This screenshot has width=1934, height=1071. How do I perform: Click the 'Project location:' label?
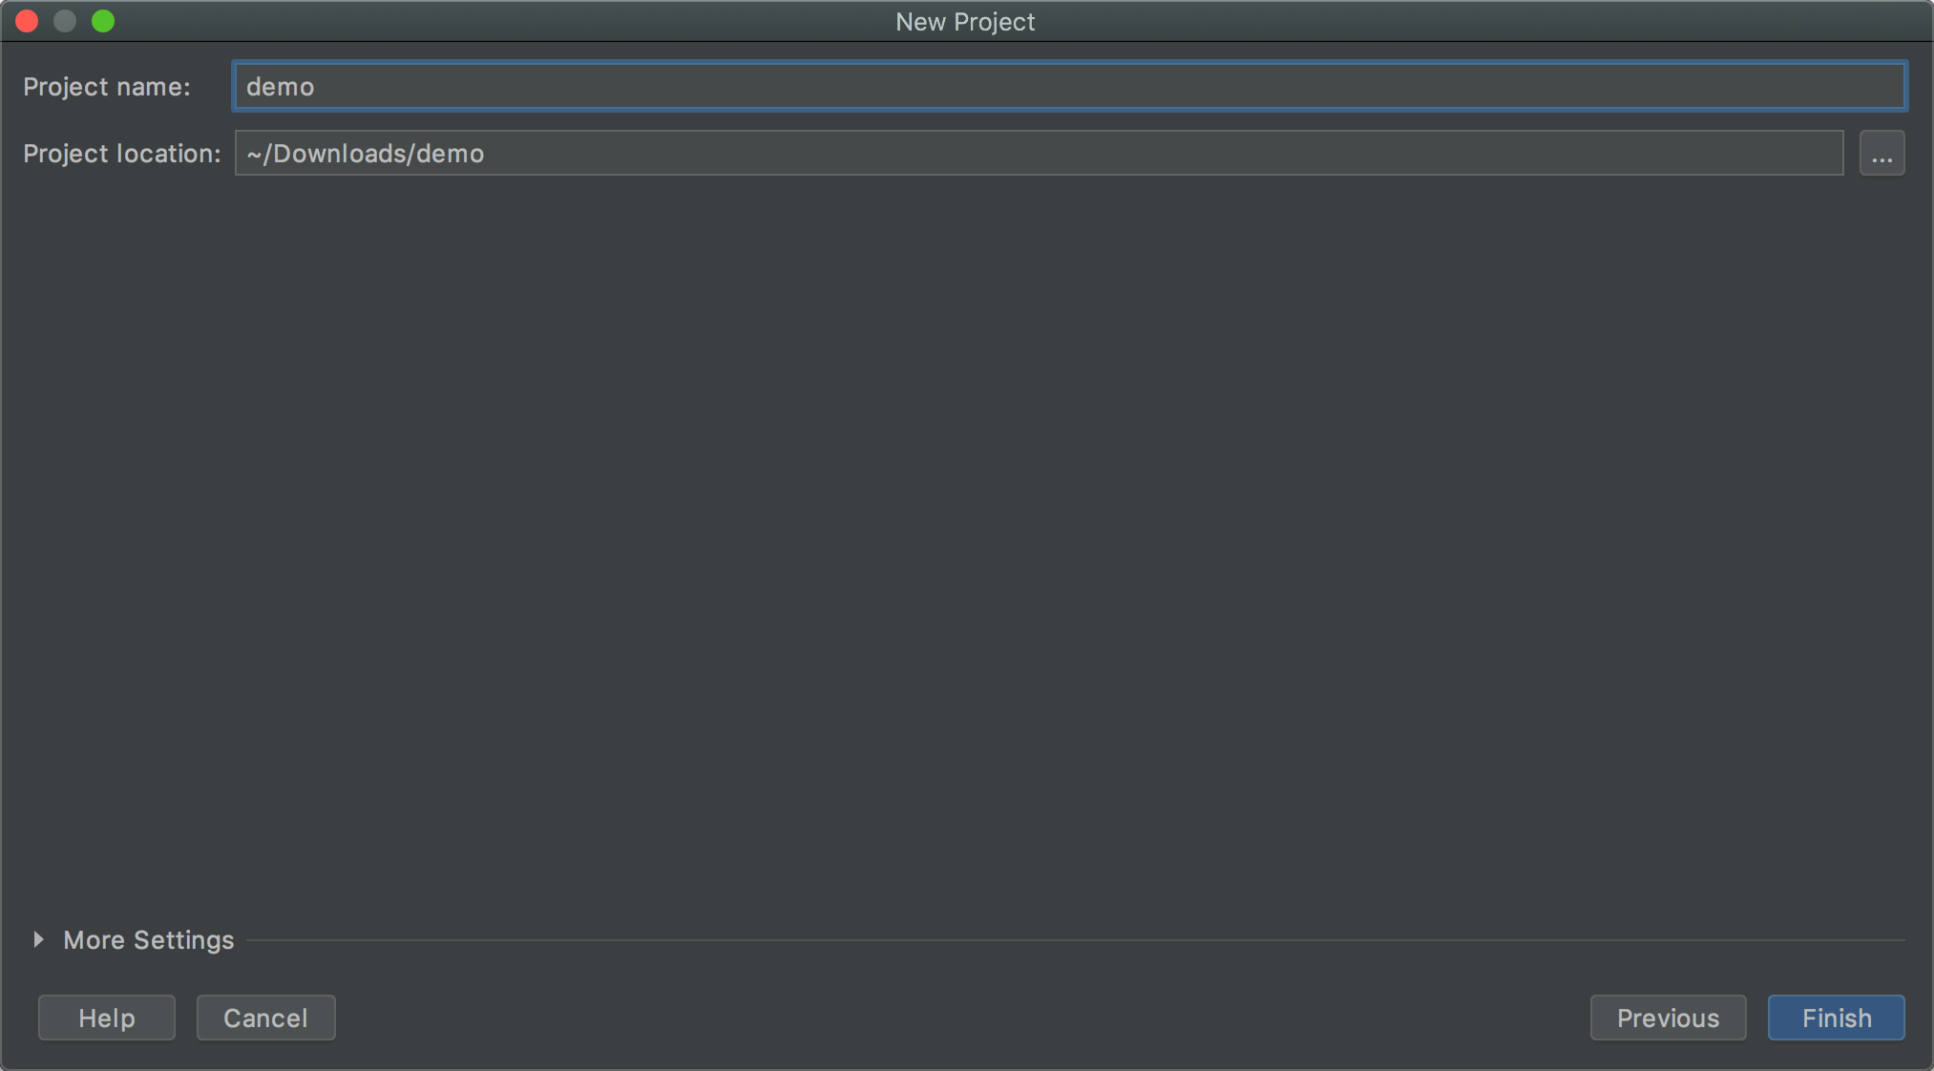coord(121,154)
